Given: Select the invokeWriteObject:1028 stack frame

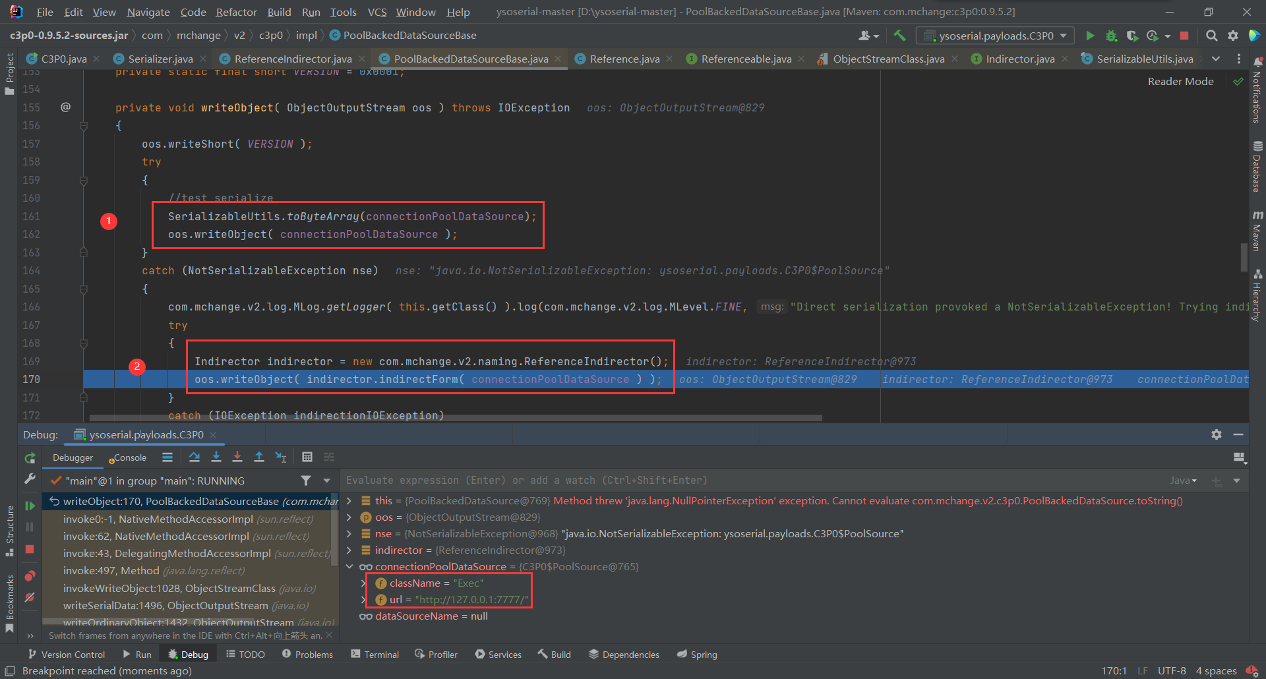Looking at the screenshot, I should coord(189,588).
